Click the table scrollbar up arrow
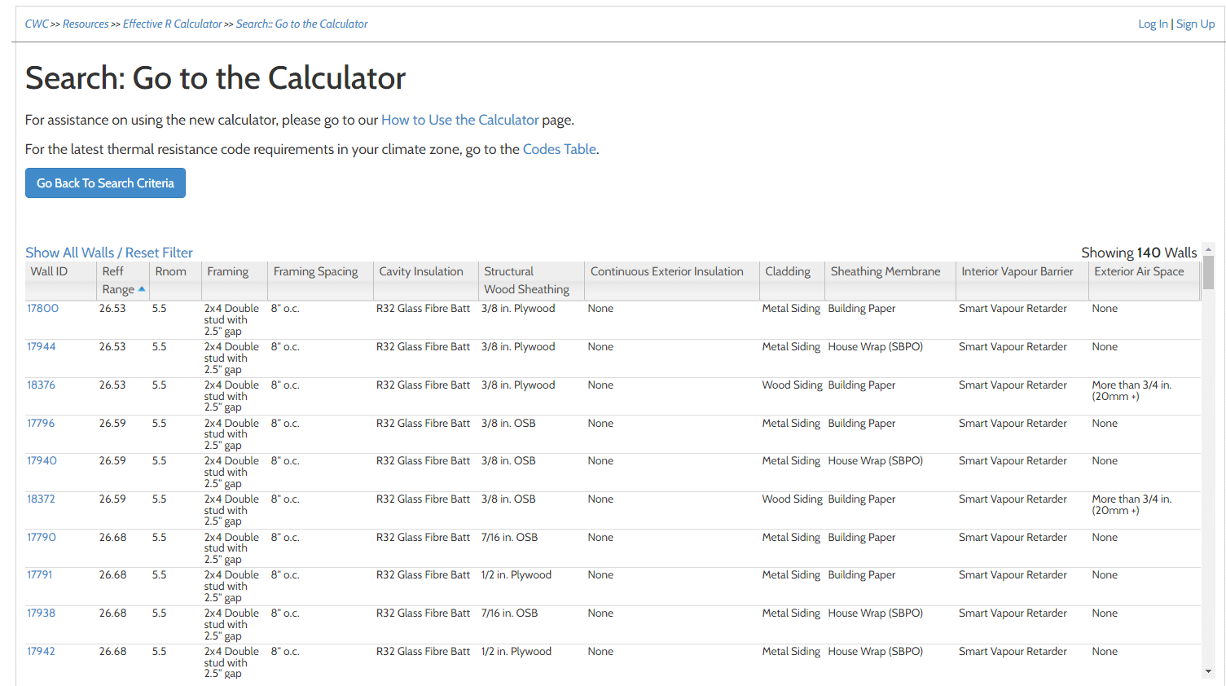Screen dimensions: 1226x686 [x=1208, y=249]
